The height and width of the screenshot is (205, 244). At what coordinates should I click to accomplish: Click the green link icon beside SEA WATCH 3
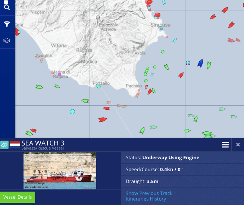point(4,145)
